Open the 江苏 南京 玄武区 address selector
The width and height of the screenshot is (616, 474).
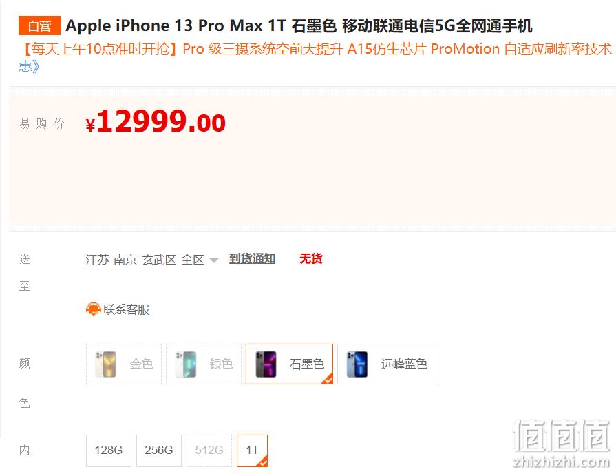[145, 260]
